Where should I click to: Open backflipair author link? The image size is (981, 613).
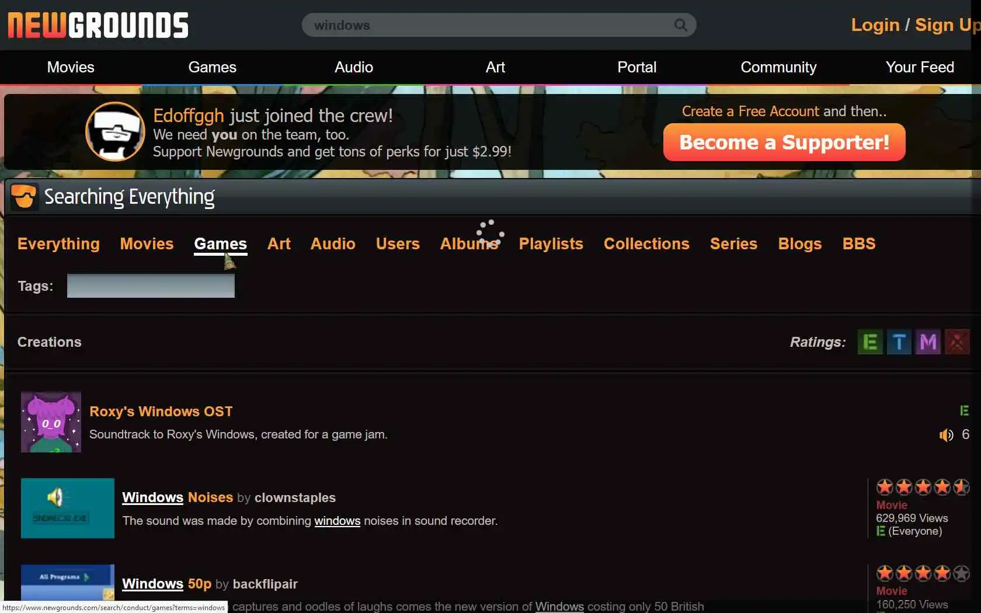click(265, 584)
